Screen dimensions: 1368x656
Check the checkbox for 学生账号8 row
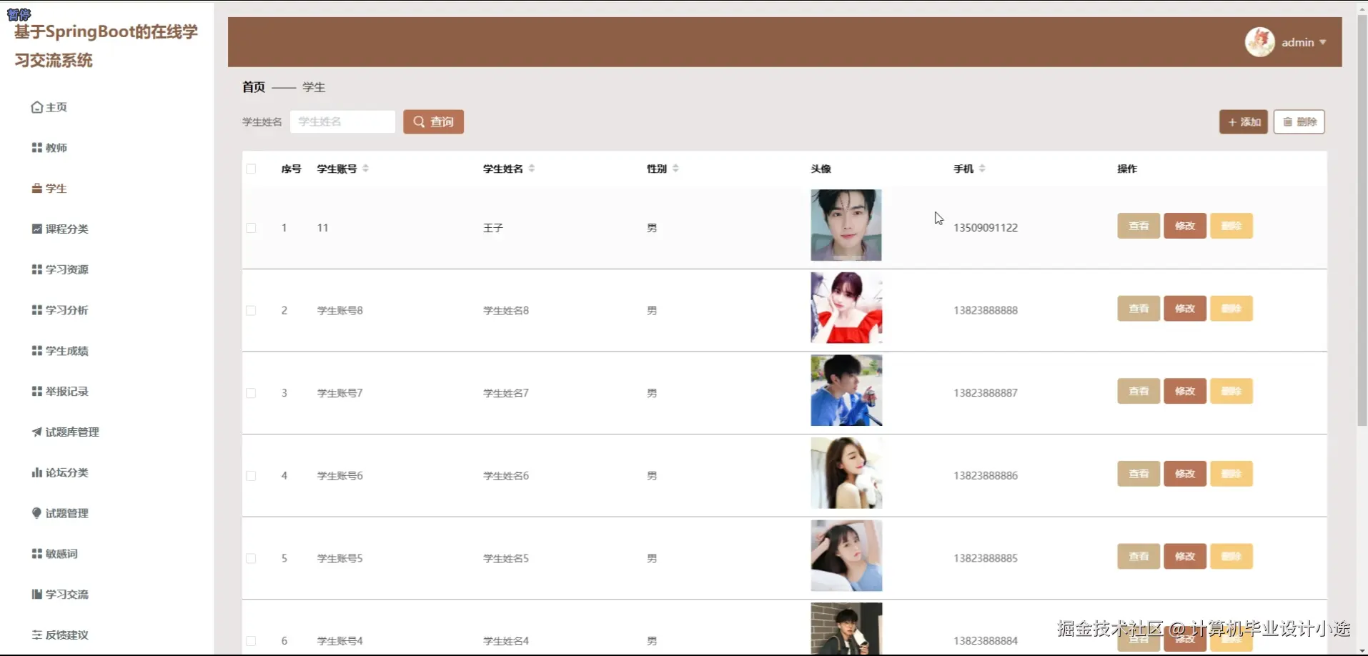(x=251, y=311)
